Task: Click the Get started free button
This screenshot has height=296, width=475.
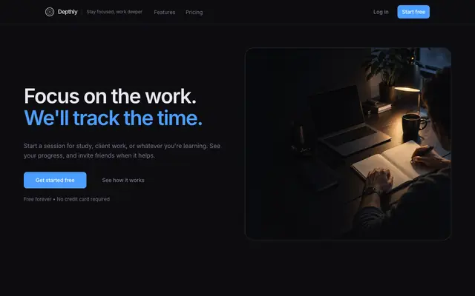Action: (x=55, y=180)
